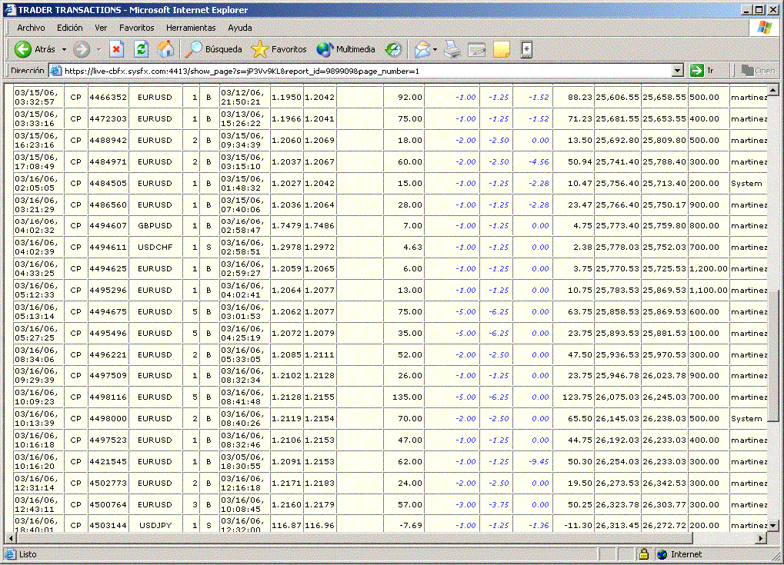The height and width of the screenshot is (565, 784).
Task: Click the Mail envelope icon
Action: click(422, 49)
